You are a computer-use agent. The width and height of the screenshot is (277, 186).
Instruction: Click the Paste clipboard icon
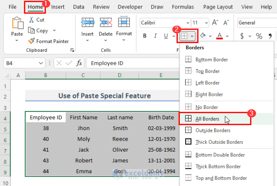[17, 23]
